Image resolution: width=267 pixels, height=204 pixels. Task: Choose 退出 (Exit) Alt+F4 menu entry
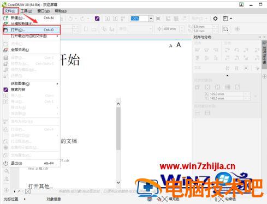(31, 163)
